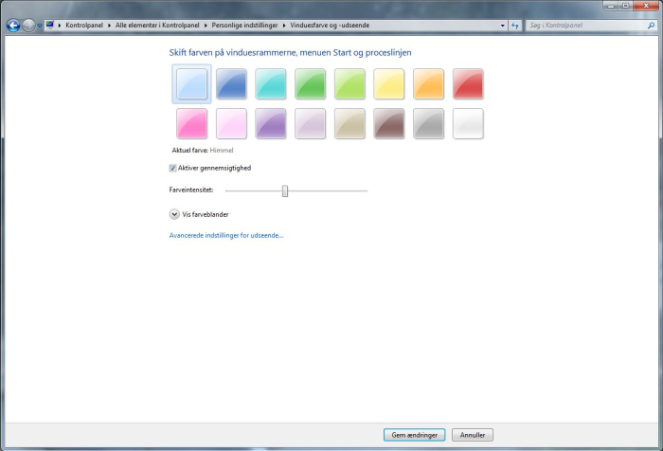Select the gray slate color swatch
Viewport: 663px width, 451px height.
click(x=429, y=123)
